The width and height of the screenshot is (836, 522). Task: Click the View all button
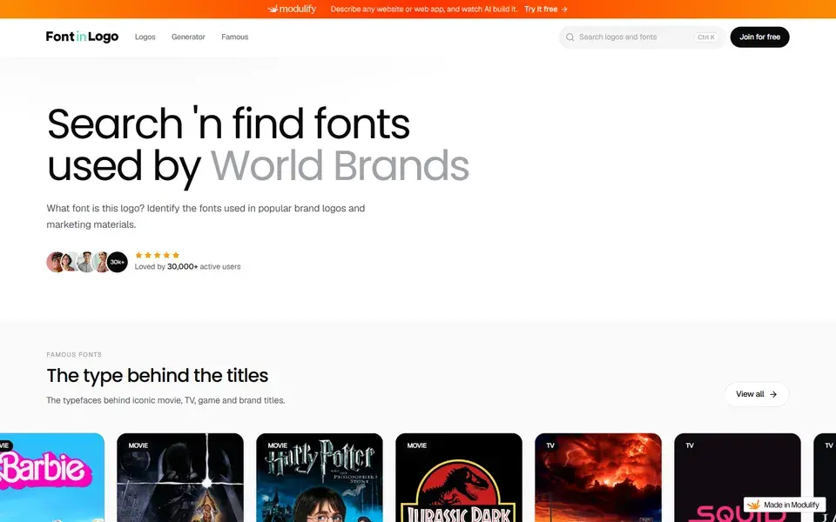coord(757,394)
